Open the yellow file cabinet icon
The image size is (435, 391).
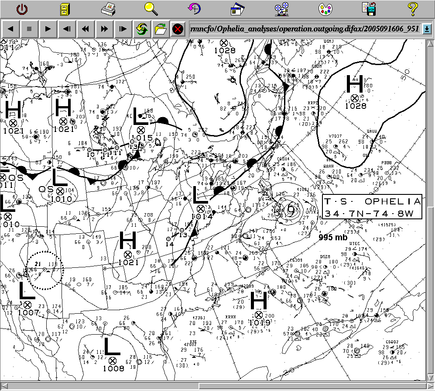65,8
